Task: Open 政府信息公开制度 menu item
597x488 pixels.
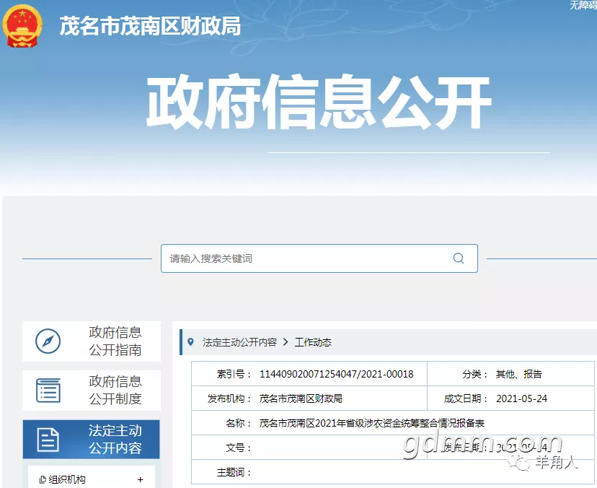Action: tap(92, 391)
